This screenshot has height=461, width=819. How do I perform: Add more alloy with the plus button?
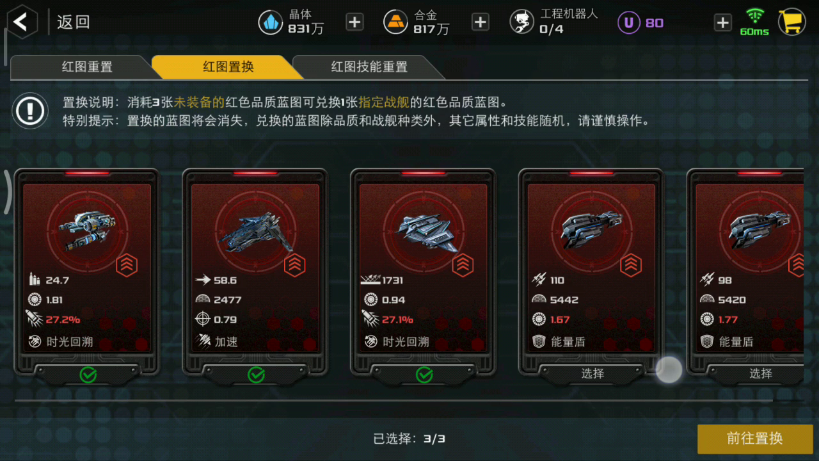481,22
